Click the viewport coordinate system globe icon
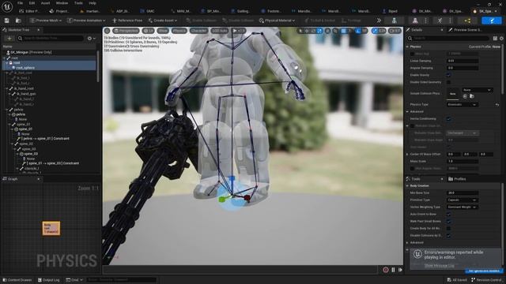 coord(327,31)
